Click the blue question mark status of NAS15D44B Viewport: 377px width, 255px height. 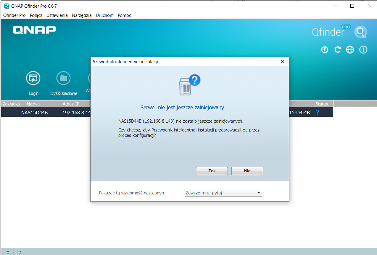click(318, 112)
